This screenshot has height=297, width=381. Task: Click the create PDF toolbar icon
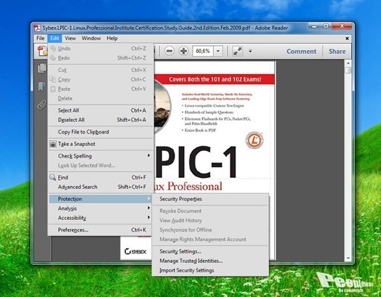42,52
